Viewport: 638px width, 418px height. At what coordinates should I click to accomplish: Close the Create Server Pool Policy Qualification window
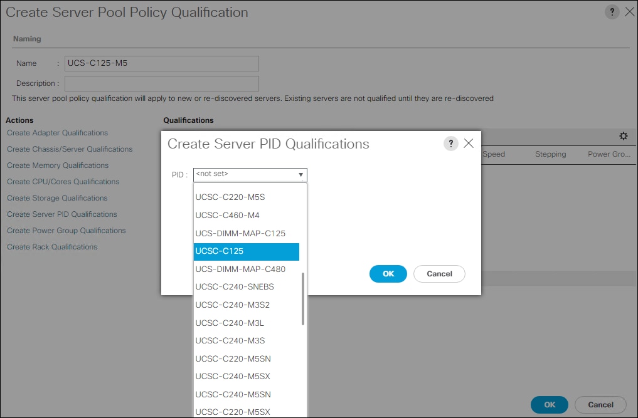tap(629, 12)
